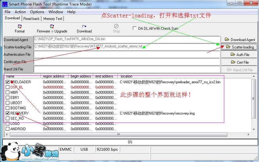This screenshot has height=162, width=259.
Task: Click the 0% progress bar
Action: pos(130,142)
